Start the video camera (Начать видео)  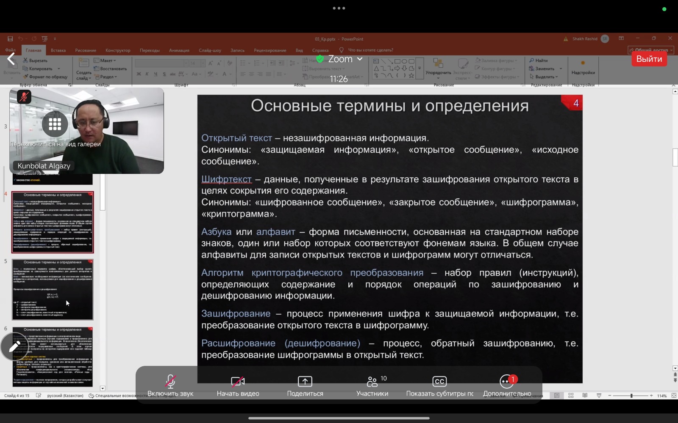pyautogui.click(x=238, y=382)
